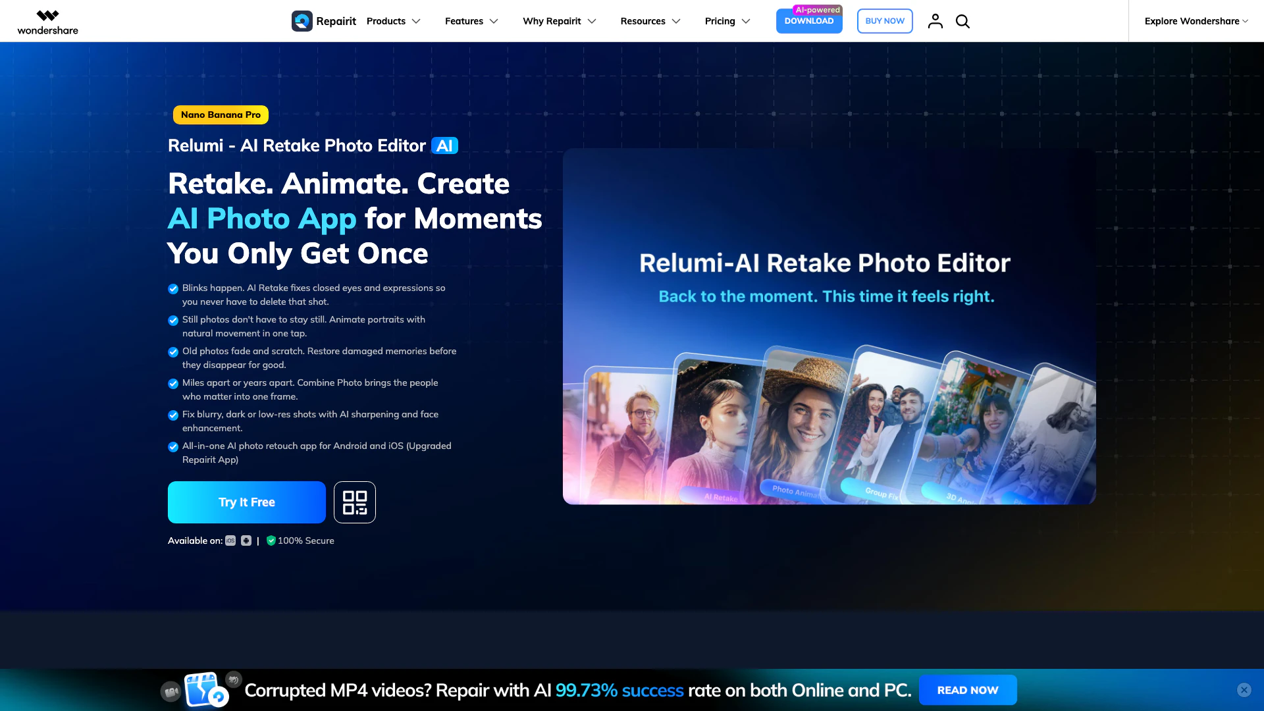The width and height of the screenshot is (1264, 711).
Task: Open the Explore Wondershare dropdown
Action: (1196, 21)
